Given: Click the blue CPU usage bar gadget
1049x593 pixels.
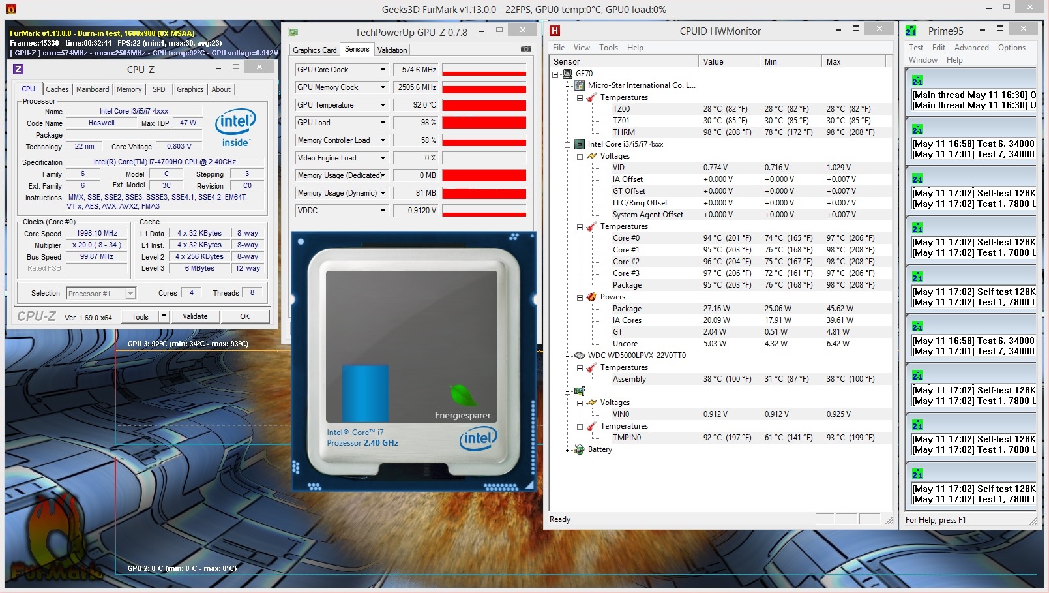Looking at the screenshot, I should [x=365, y=393].
